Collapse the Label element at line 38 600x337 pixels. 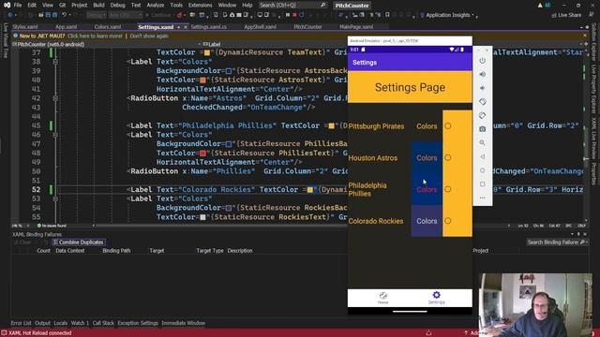pos(55,62)
